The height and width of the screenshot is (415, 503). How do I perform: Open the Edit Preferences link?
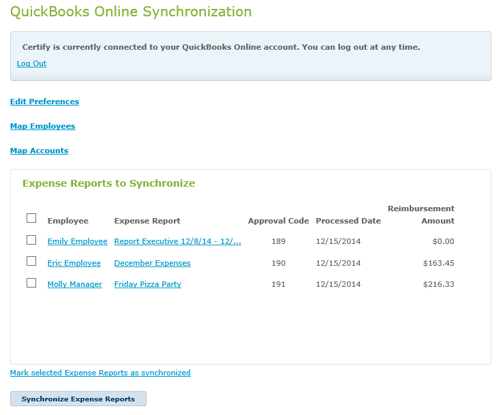(x=44, y=102)
